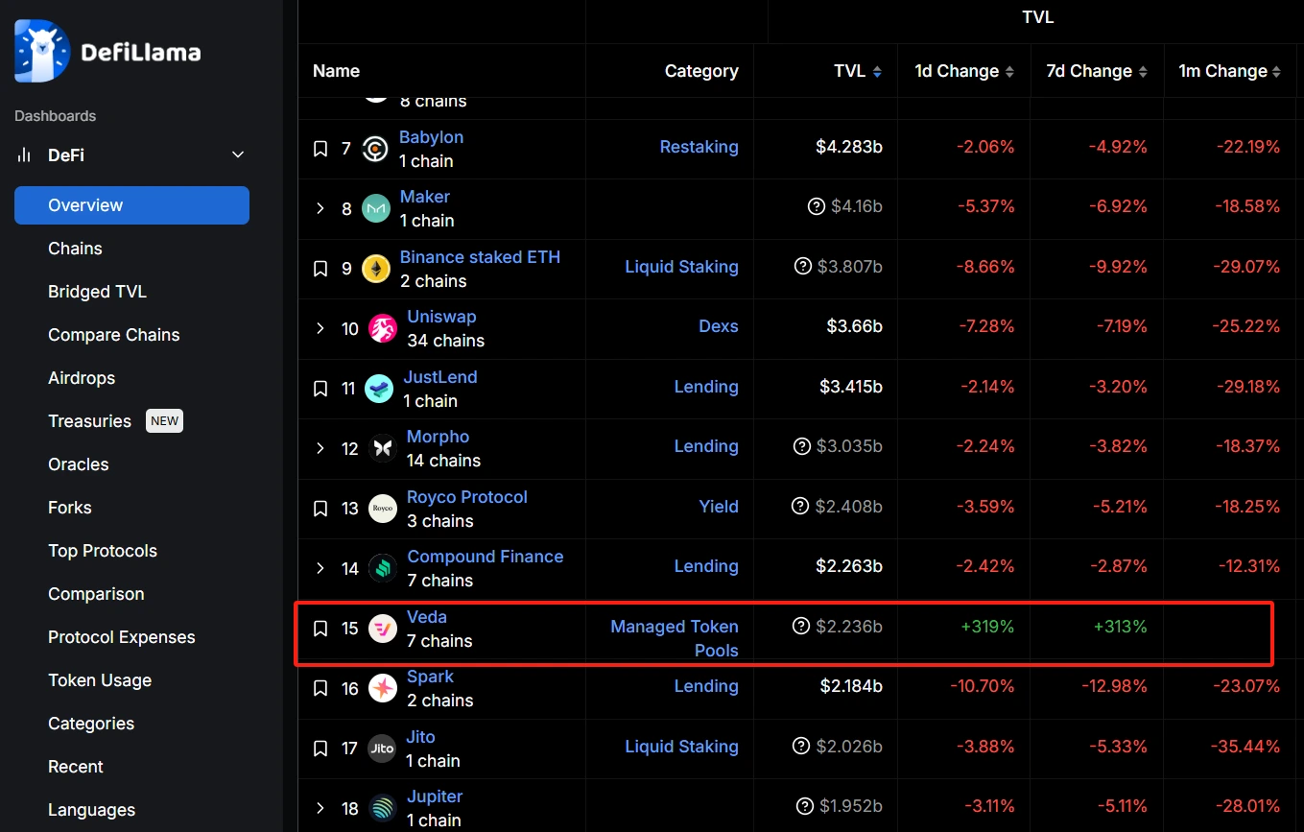
Task: Bookmark the Veda protocol
Action: 320,629
